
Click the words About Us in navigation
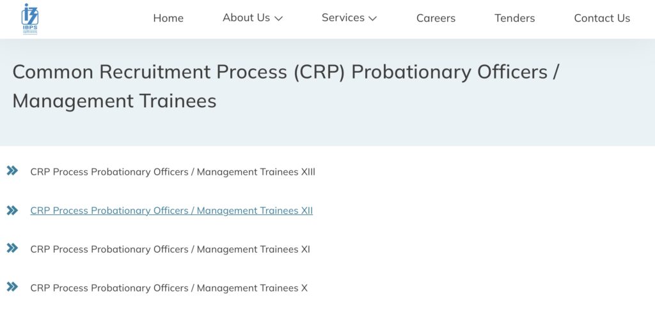(246, 18)
